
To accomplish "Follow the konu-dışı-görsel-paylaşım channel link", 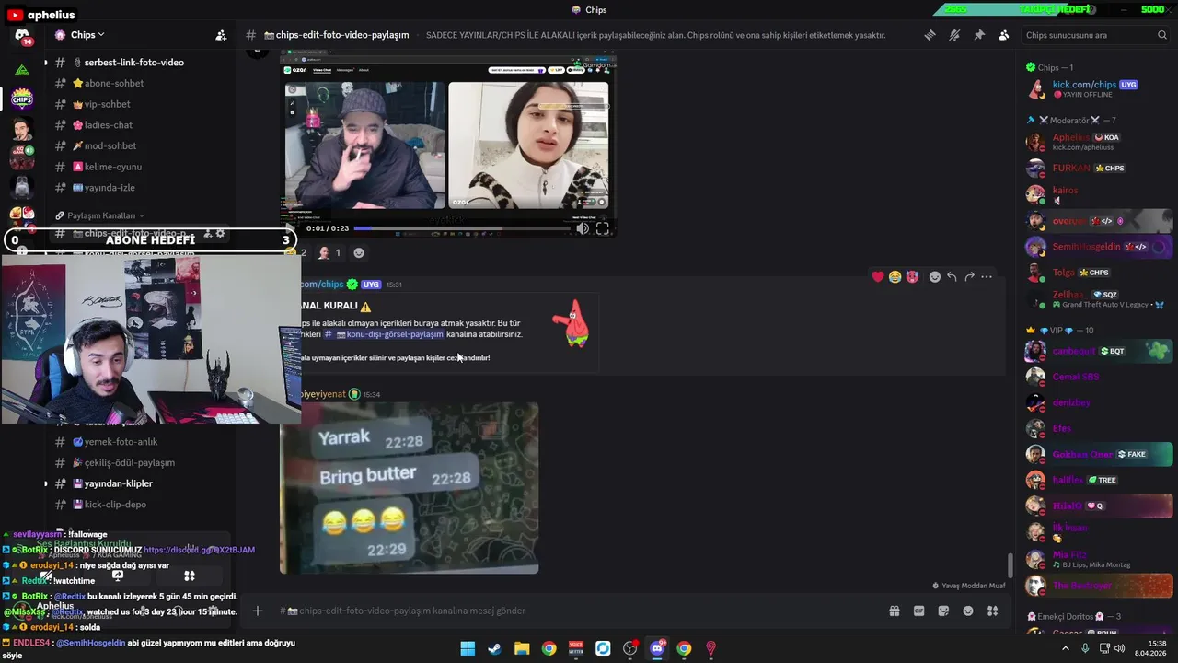I will (x=384, y=334).
